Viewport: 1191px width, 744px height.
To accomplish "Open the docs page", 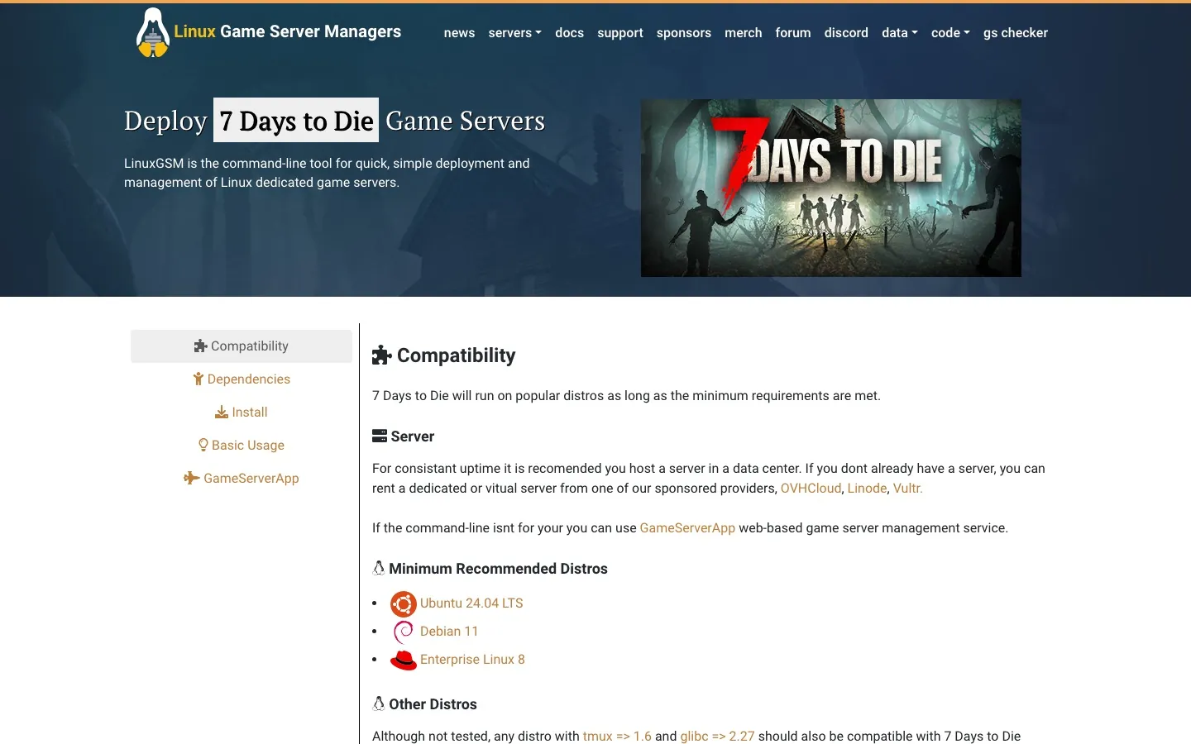I will pyautogui.click(x=569, y=33).
